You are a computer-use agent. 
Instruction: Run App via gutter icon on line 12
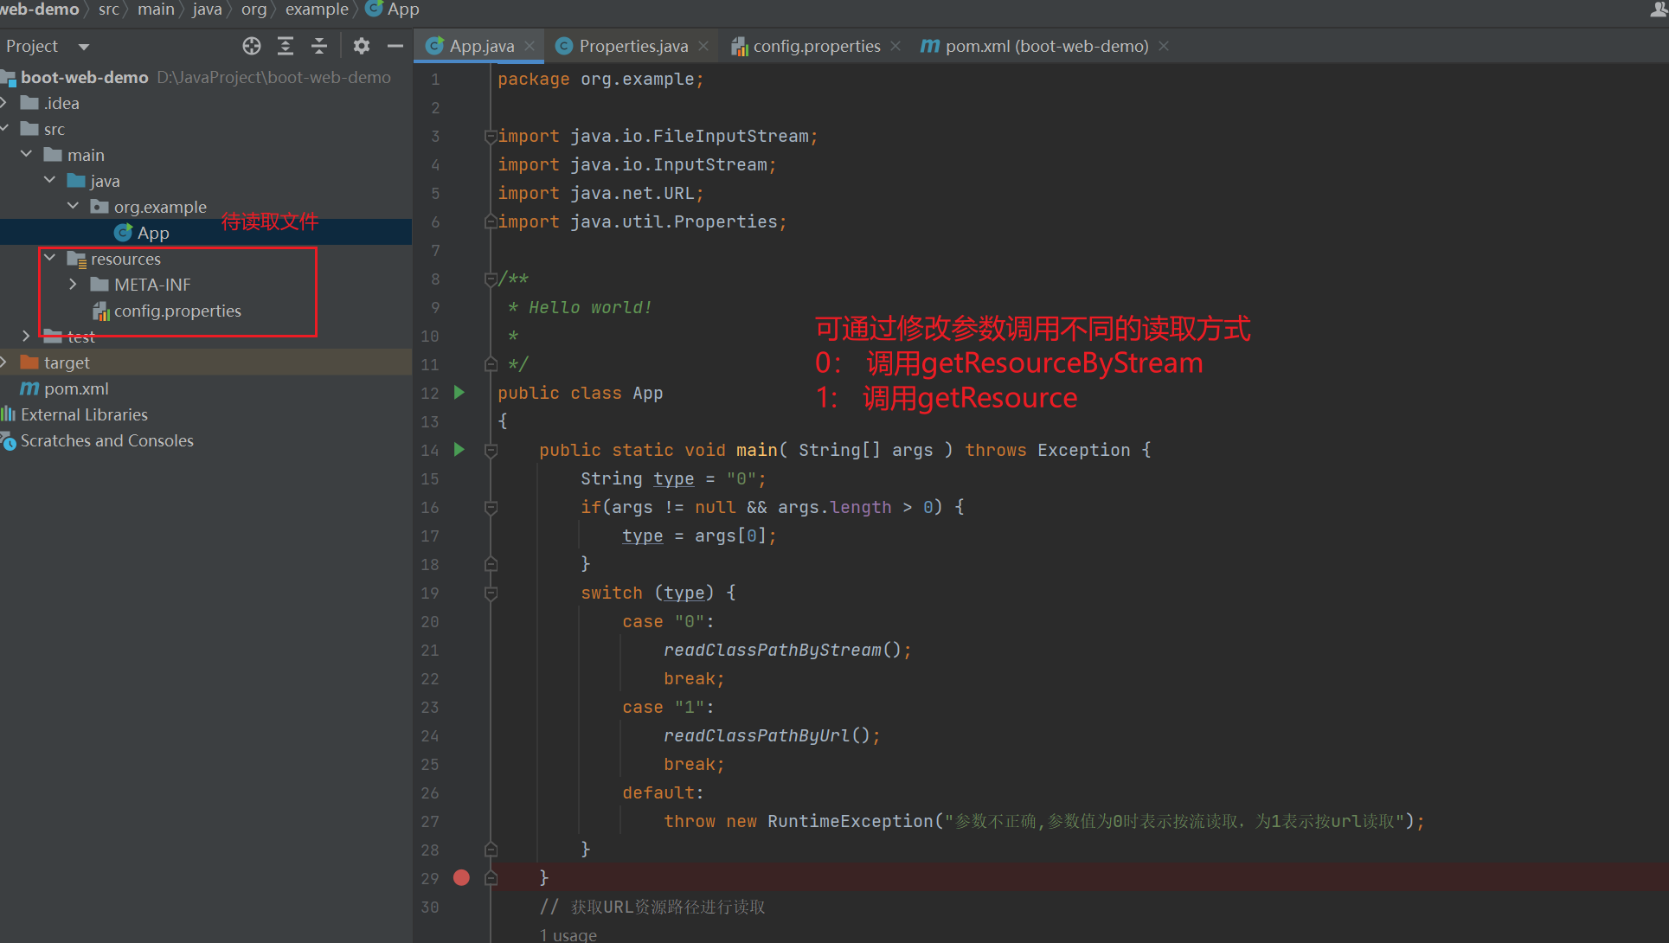(459, 392)
